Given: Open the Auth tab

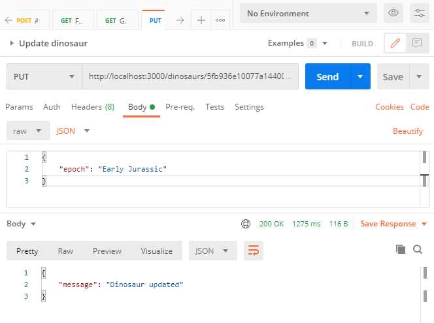Looking at the screenshot, I should coord(52,107).
